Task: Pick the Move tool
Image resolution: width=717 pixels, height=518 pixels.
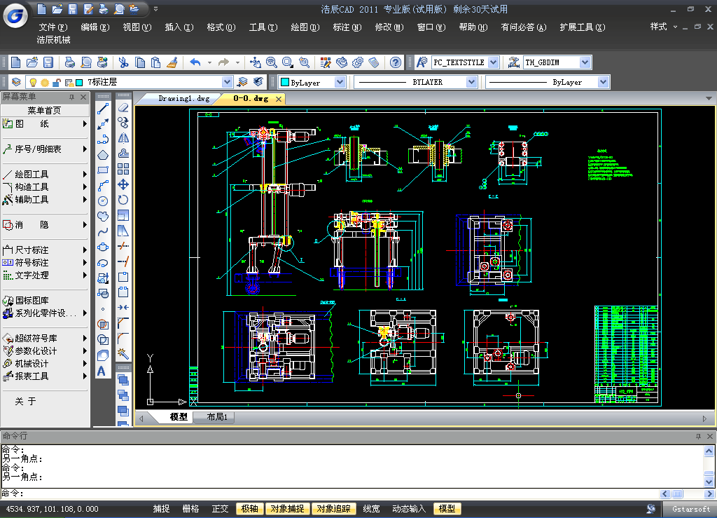Action: click(123, 184)
